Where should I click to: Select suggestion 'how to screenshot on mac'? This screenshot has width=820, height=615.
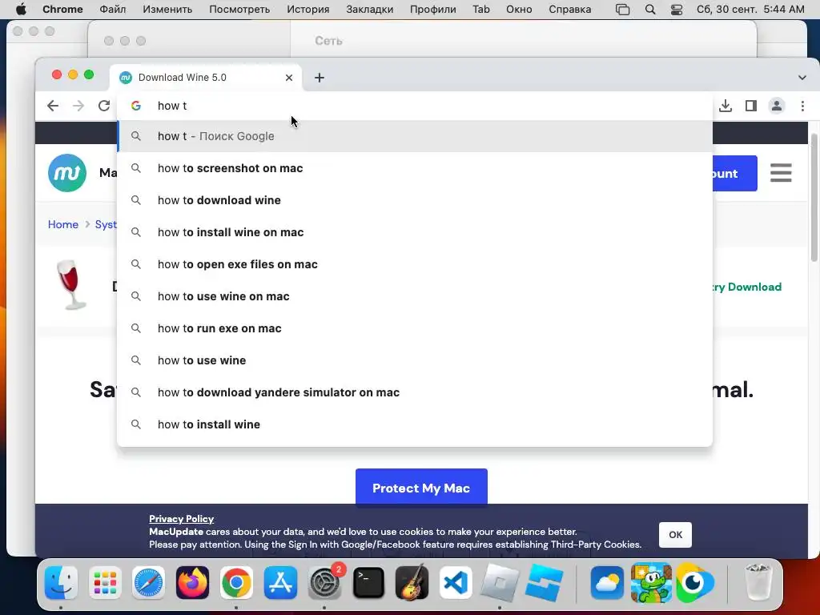tap(415, 168)
